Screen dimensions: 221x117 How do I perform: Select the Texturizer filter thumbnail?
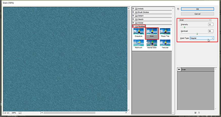coord(165,44)
